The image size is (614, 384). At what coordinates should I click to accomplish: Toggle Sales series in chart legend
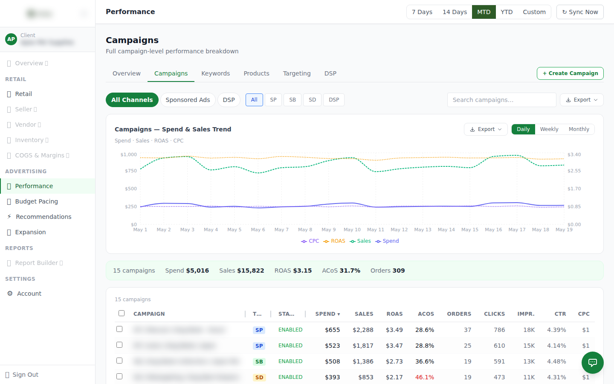[360, 241]
